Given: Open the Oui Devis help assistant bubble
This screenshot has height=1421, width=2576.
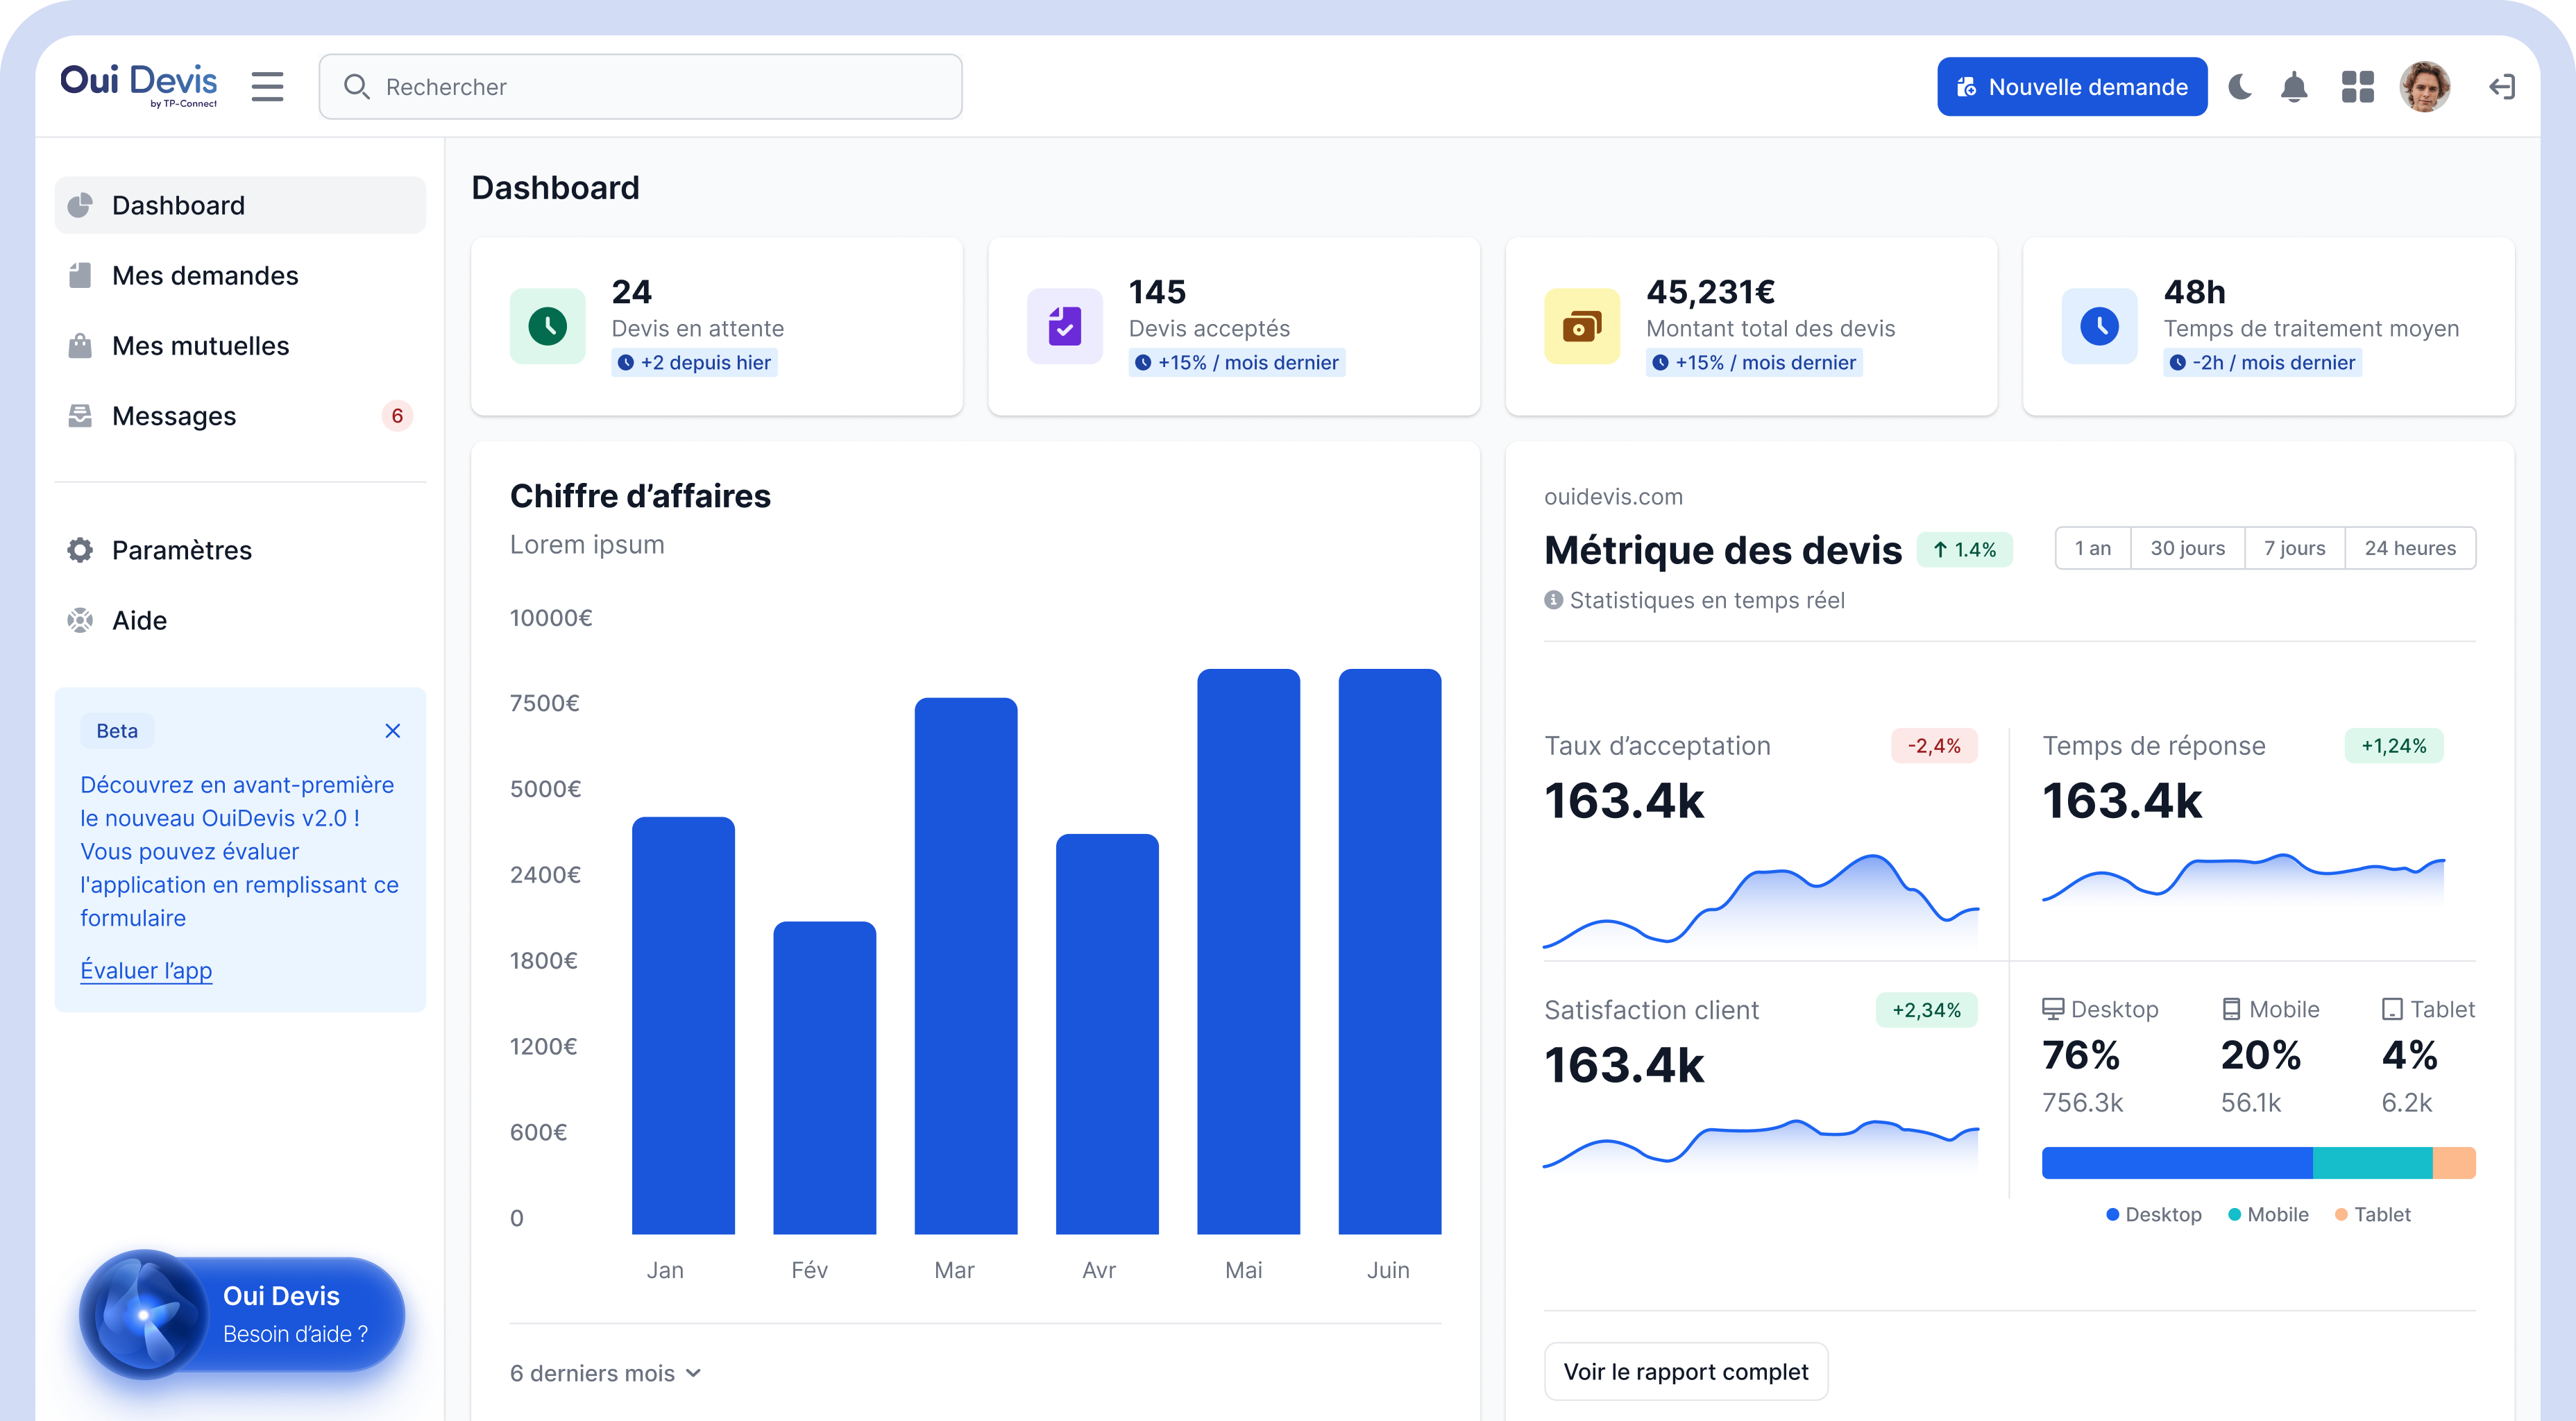Looking at the screenshot, I should point(242,1314).
